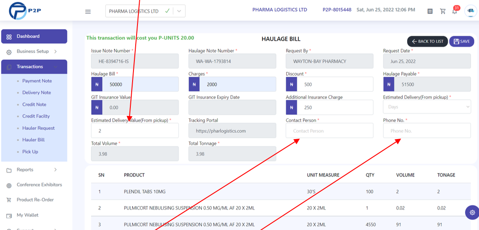Click the Product Re-Order cart icon

point(9,200)
